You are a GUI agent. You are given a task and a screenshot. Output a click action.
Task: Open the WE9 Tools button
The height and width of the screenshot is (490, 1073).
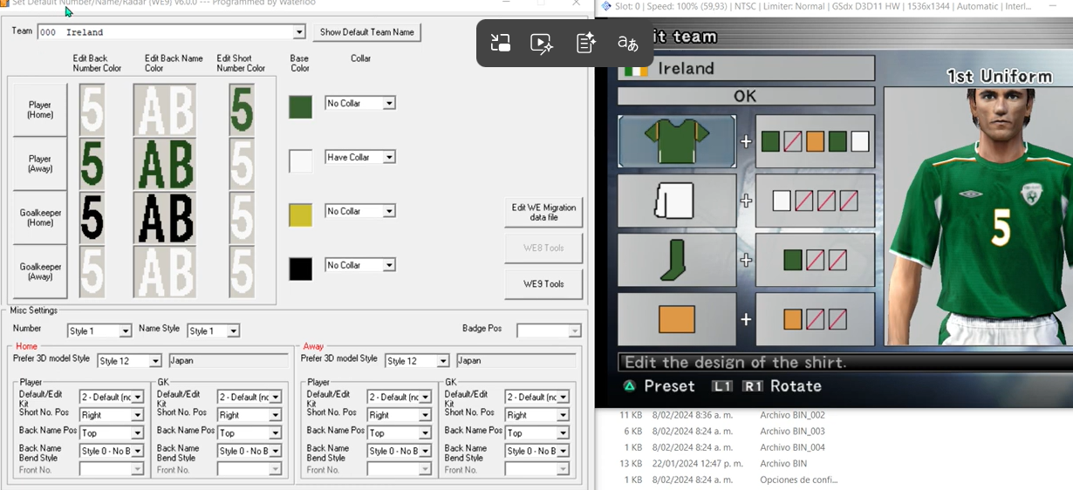click(543, 284)
